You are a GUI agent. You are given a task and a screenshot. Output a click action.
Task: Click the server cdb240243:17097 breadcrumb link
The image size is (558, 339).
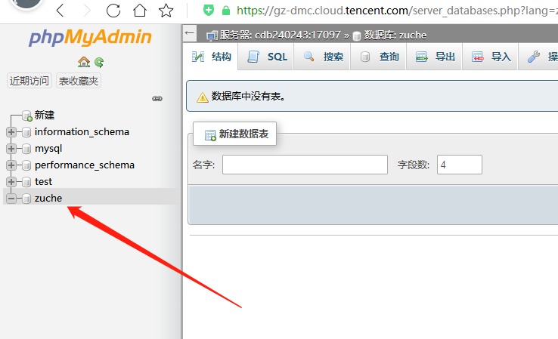pyautogui.click(x=280, y=35)
